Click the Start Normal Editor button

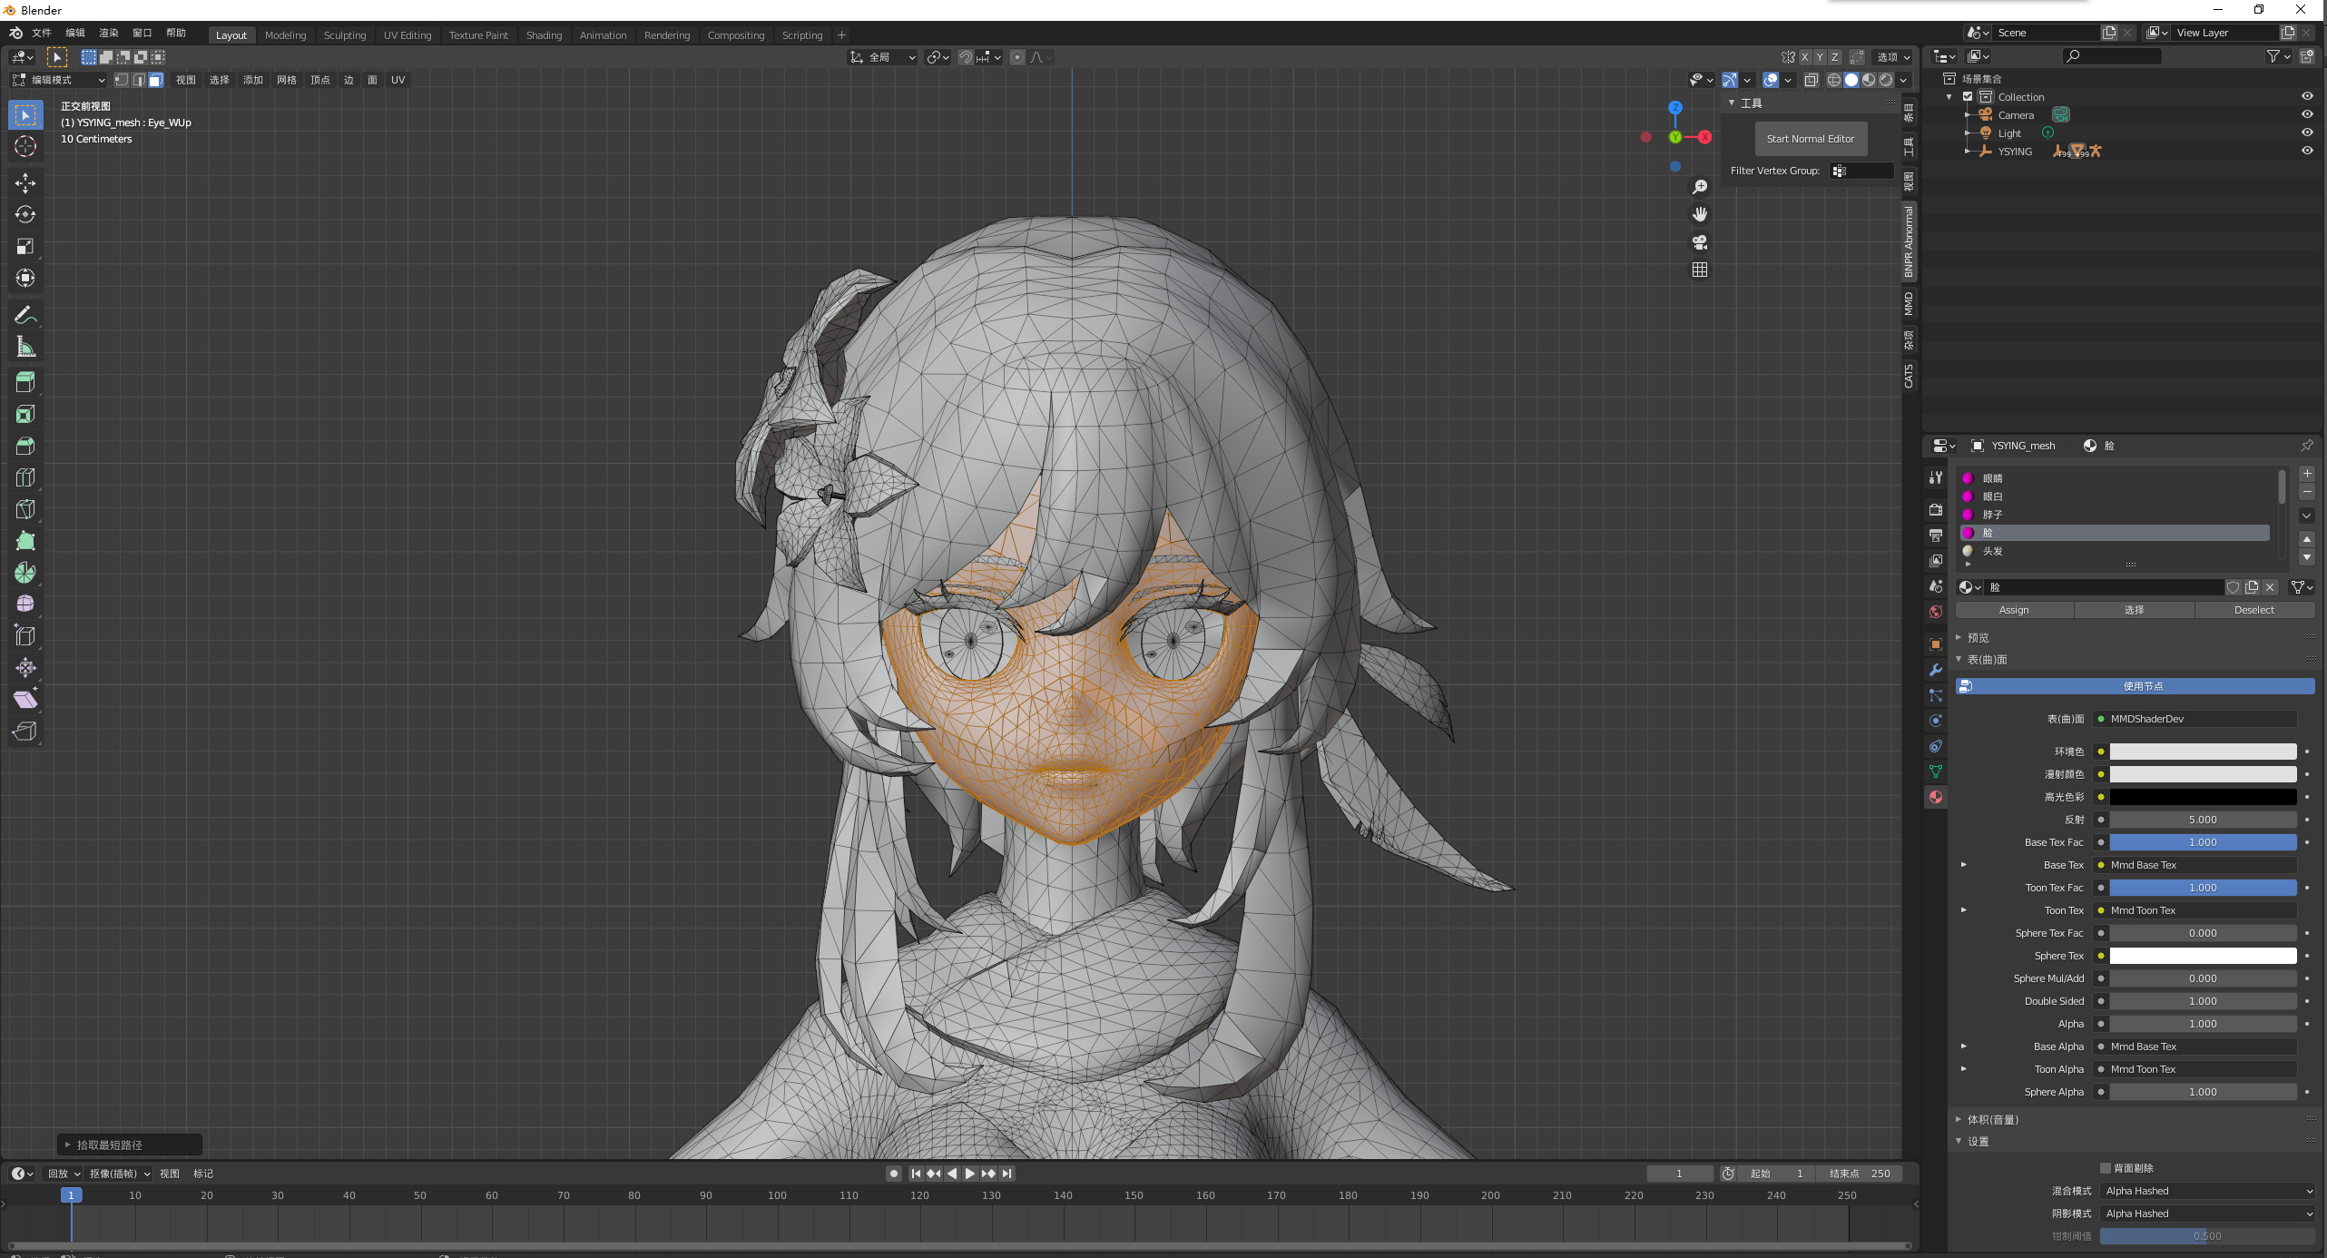pyautogui.click(x=1810, y=139)
